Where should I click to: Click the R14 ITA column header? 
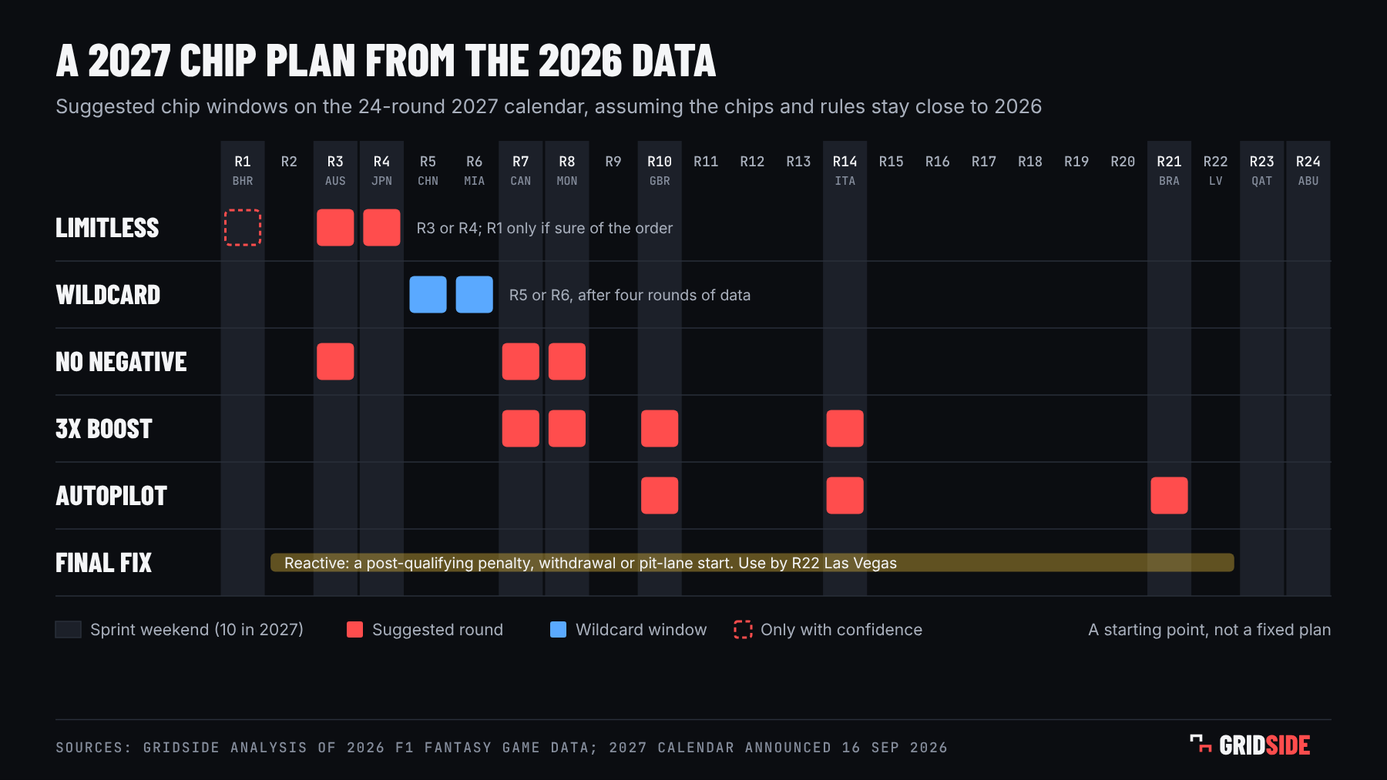pos(845,170)
